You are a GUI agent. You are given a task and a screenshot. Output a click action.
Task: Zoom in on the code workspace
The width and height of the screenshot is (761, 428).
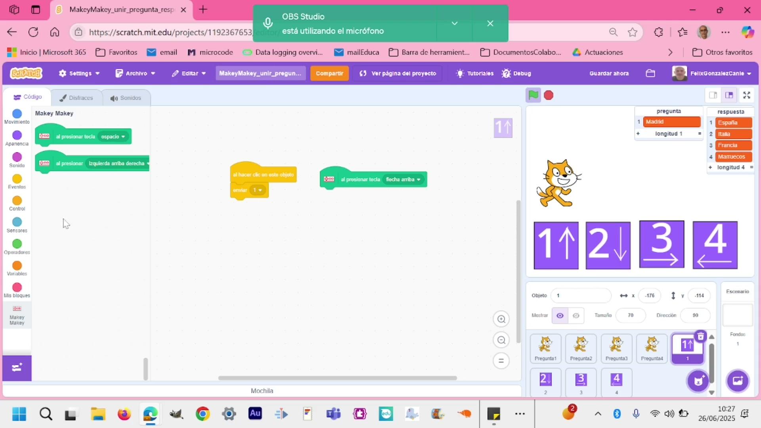tap(501, 319)
